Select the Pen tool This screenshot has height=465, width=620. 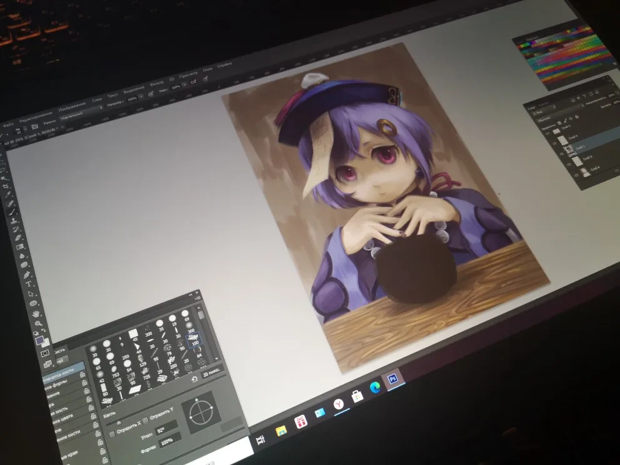27,274
